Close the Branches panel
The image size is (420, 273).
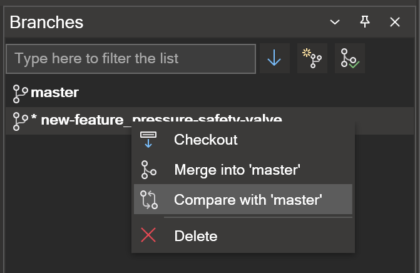[395, 22]
